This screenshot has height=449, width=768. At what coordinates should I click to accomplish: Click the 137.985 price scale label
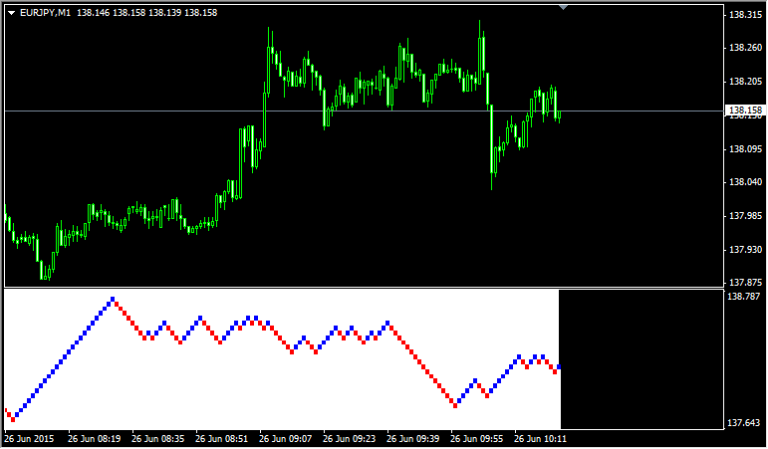coord(745,216)
